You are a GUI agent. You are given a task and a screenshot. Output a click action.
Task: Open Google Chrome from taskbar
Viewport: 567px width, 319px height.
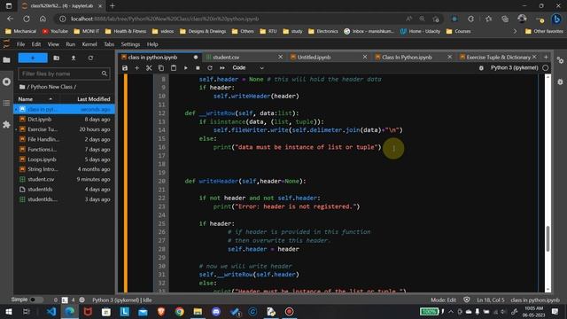coord(179,311)
